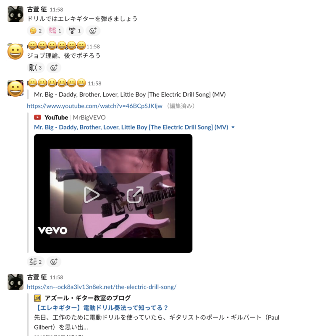Open the 電動ドリル奏法って知ってる？ article link
312x336 pixels.
pos(101,308)
